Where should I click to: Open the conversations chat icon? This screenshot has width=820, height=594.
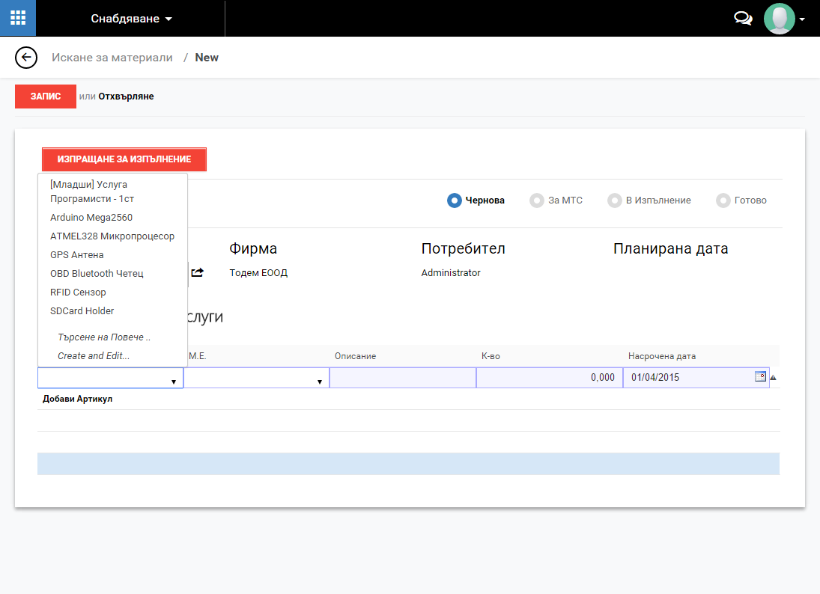[743, 19]
